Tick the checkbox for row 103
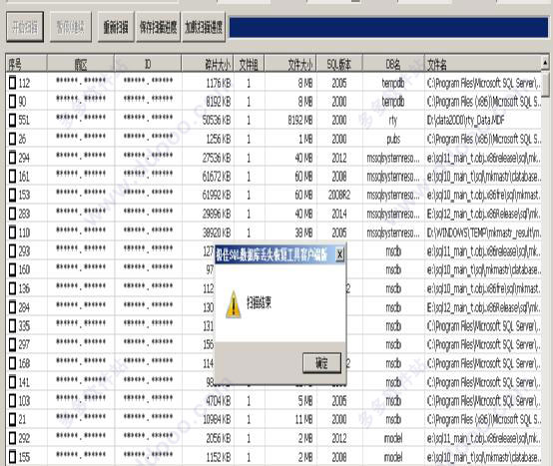The height and width of the screenshot is (466, 553). (12, 401)
